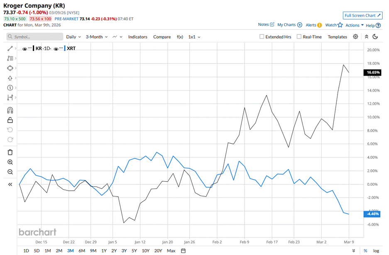Switch to dark mode moon icon
389x255 pixels.
(375, 36)
